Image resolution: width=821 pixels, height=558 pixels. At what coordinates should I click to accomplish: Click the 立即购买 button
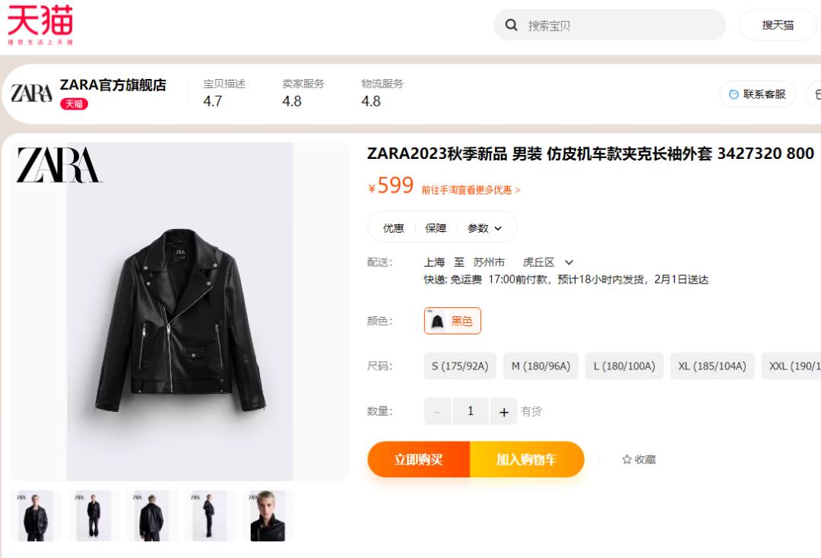tap(419, 459)
